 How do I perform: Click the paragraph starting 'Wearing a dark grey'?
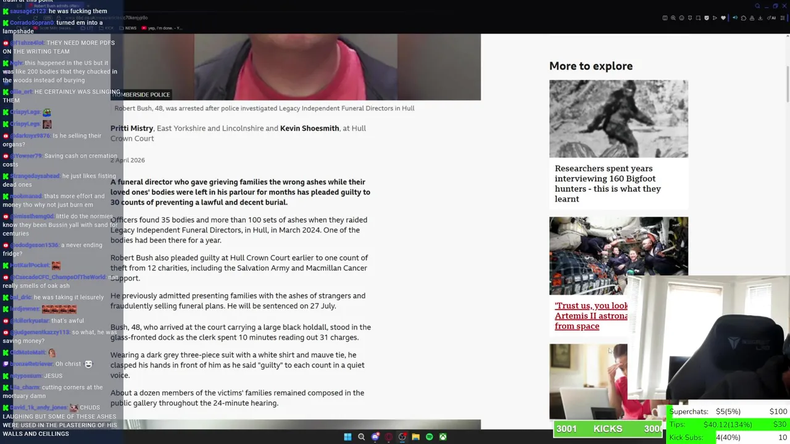click(238, 365)
